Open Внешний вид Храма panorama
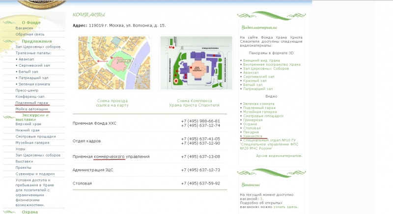 point(261,60)
